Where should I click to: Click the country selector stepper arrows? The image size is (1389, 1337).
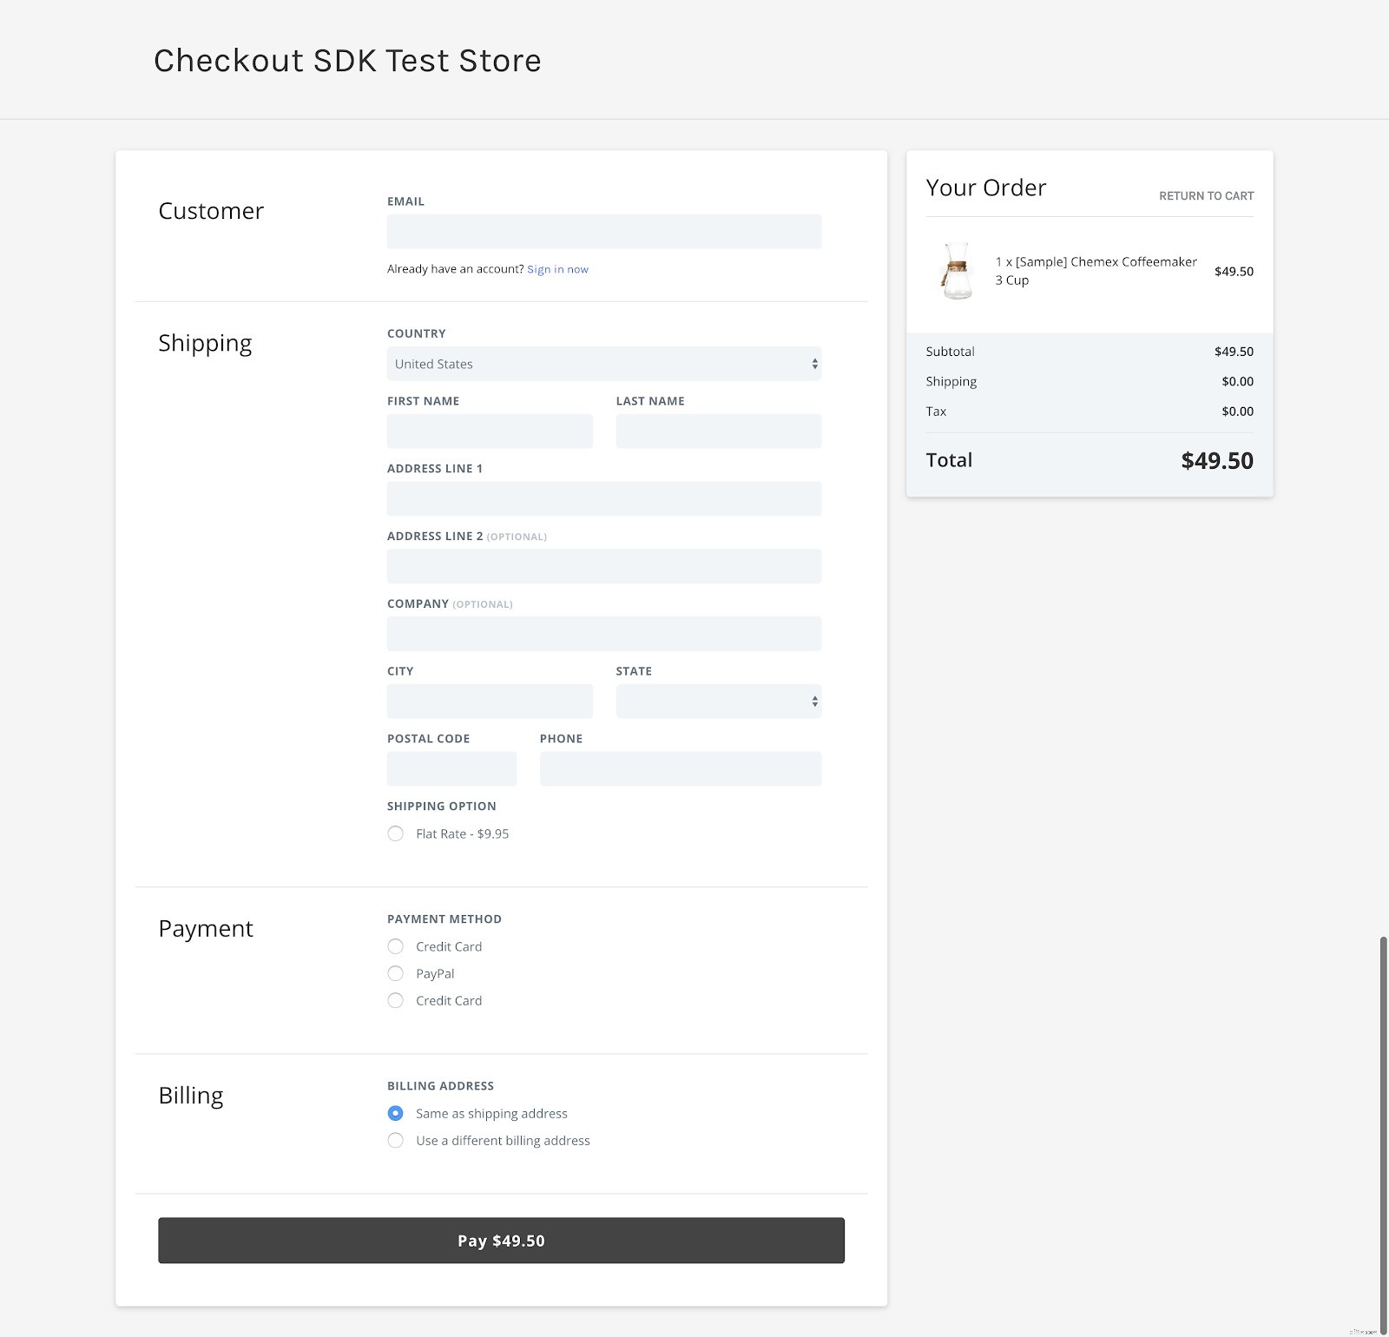[813, 364]
